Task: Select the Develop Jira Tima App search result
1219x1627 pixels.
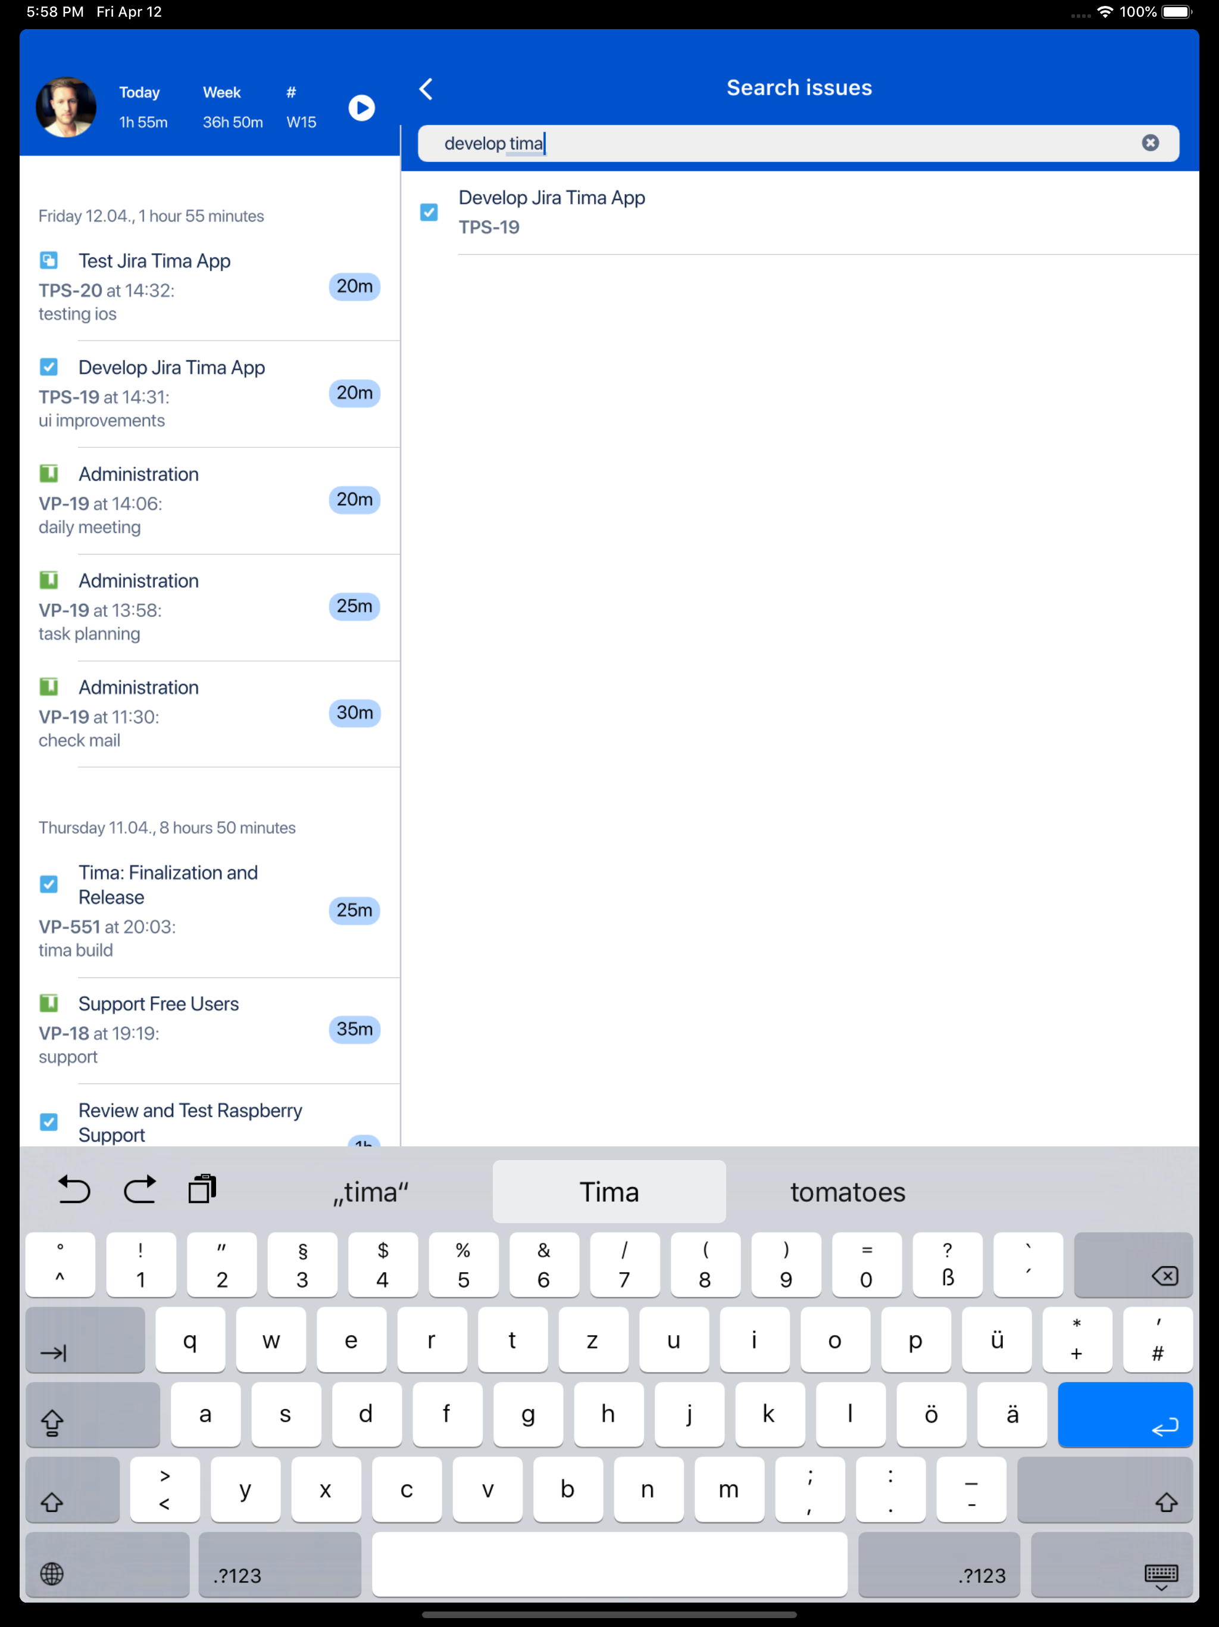Action: (x=800, y=213)
